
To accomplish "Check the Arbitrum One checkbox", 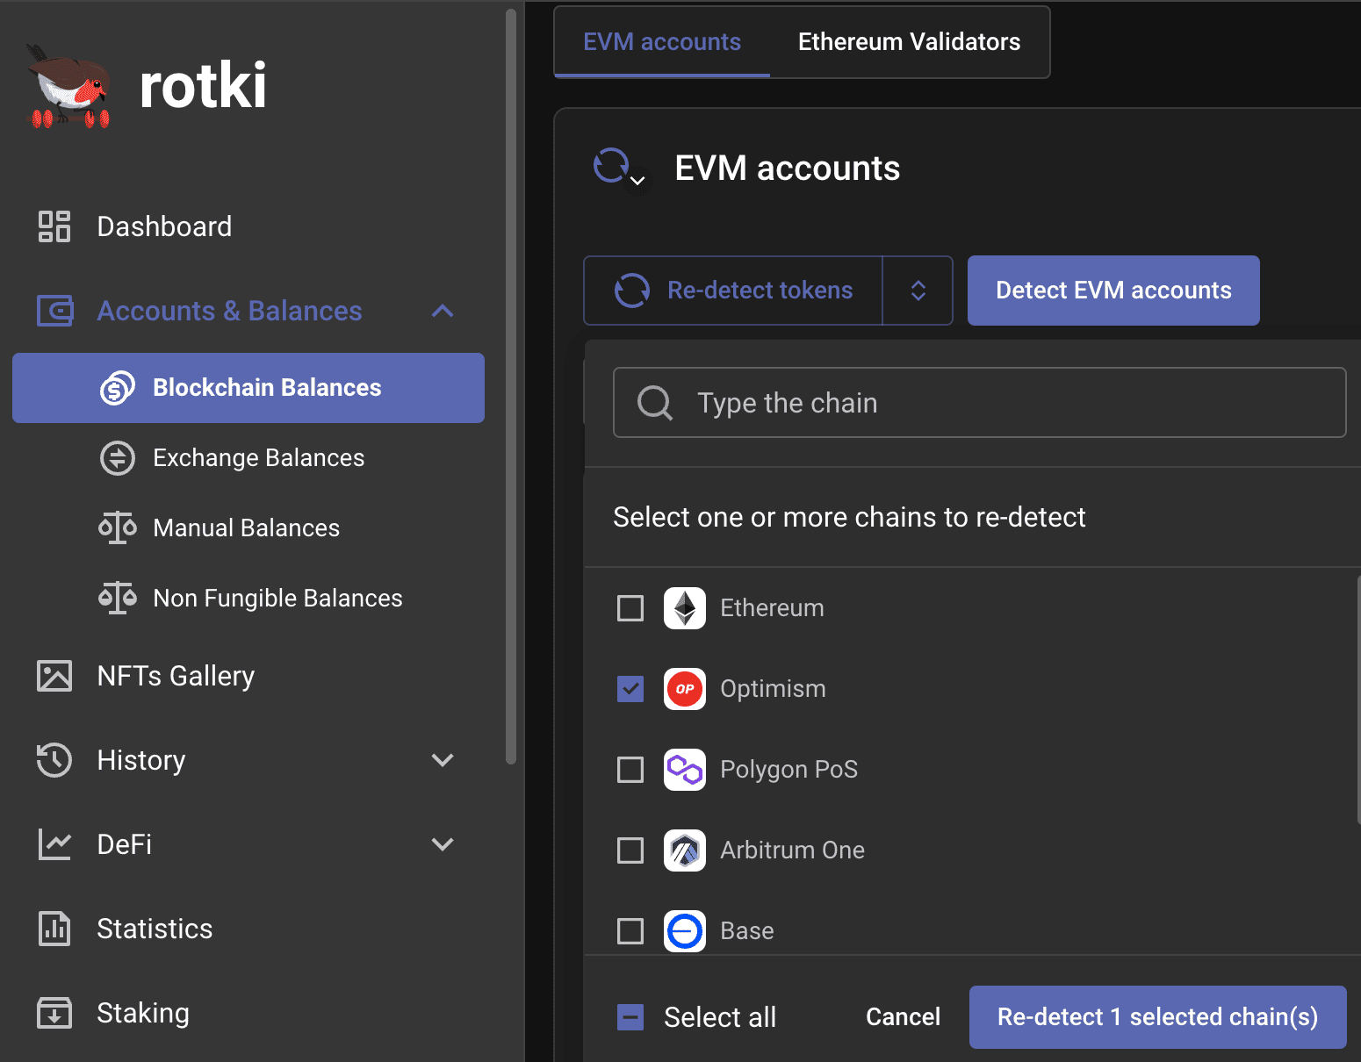I will 630,850.
